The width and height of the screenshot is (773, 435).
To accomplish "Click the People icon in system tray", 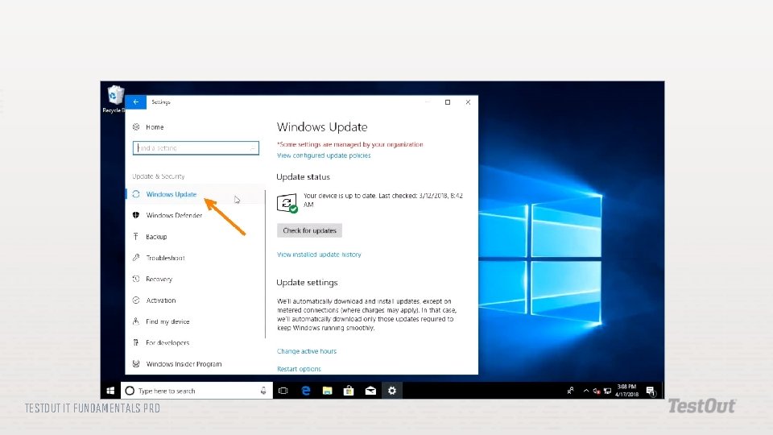I will [570, 391].
